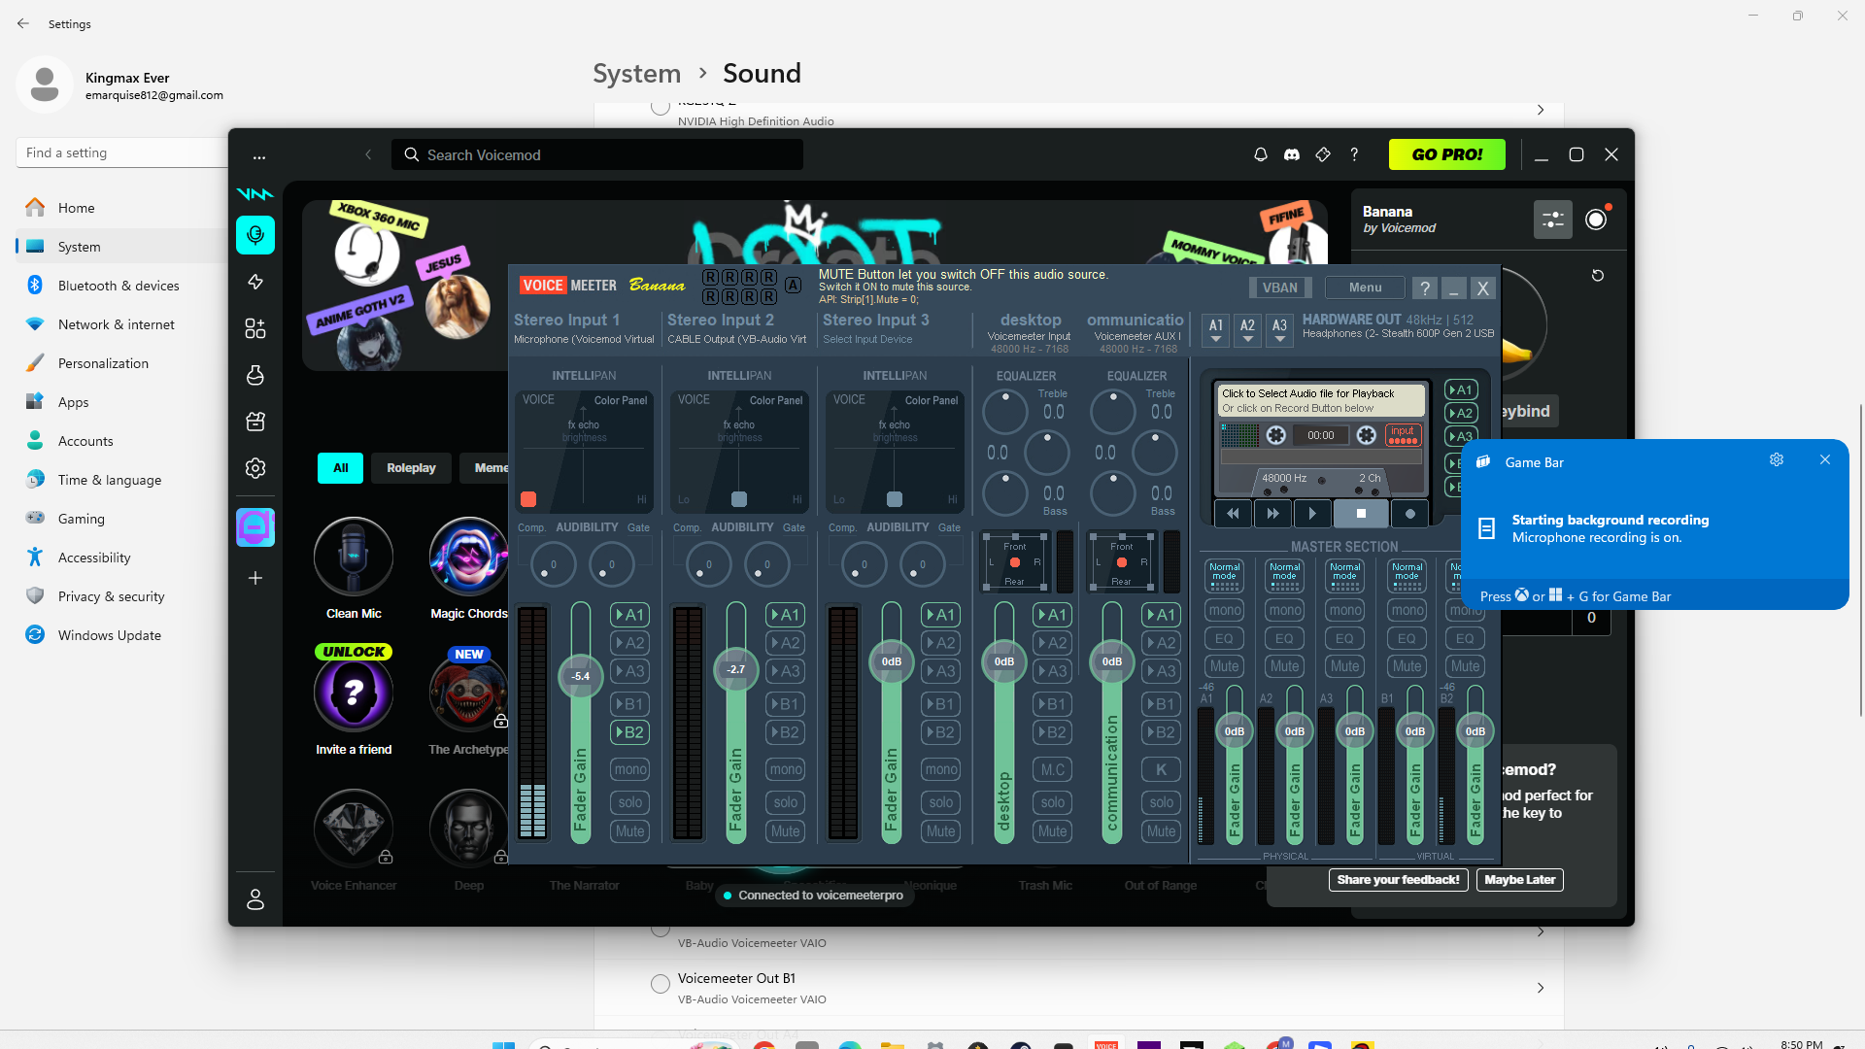Open the A2 hardware out device dropdown

(1248, 330)
